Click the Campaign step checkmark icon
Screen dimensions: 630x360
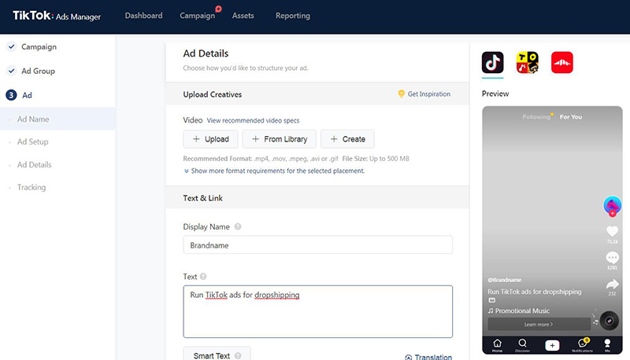(11, 46)
